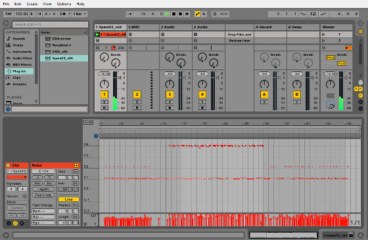Click the Rev button in Notes
This screenshot has width=368, height=240.
37,183
